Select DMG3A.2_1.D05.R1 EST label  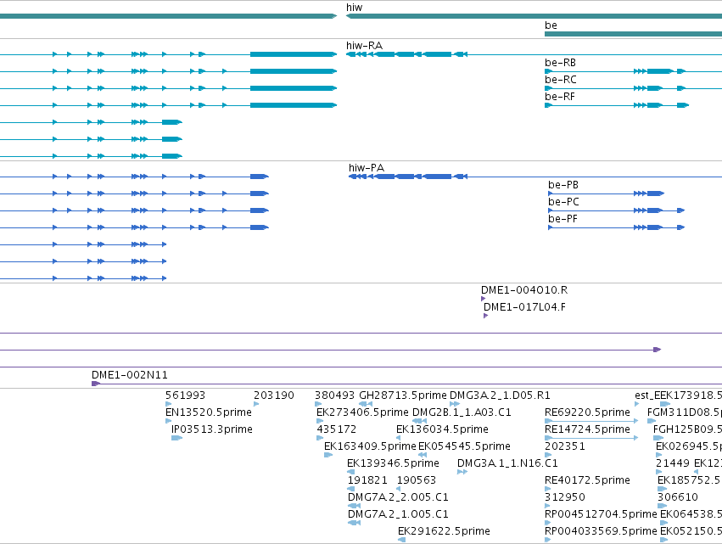coord(500,395)
